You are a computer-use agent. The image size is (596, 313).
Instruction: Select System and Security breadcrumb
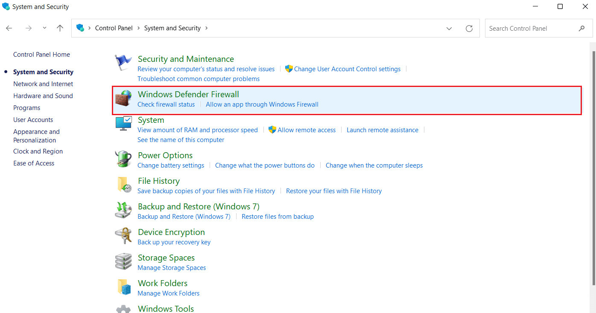[172, 28]
